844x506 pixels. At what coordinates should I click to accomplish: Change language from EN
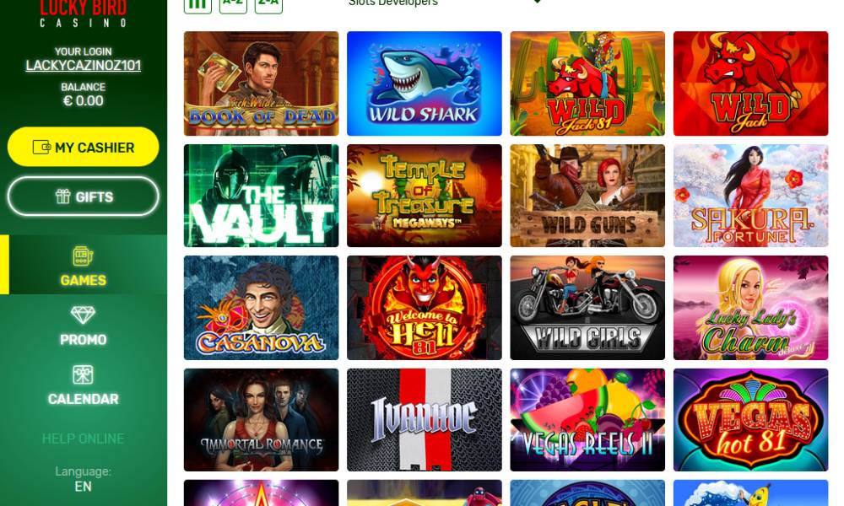tap(83, 487)
